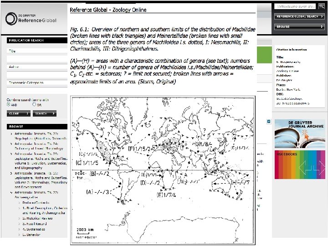Open the Preface/Contents chapter
The height and width of the screenshot is (246, 328).
pos(36,202)
